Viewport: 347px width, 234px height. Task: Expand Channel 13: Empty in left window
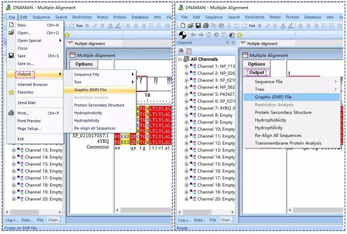pos(14,150)
